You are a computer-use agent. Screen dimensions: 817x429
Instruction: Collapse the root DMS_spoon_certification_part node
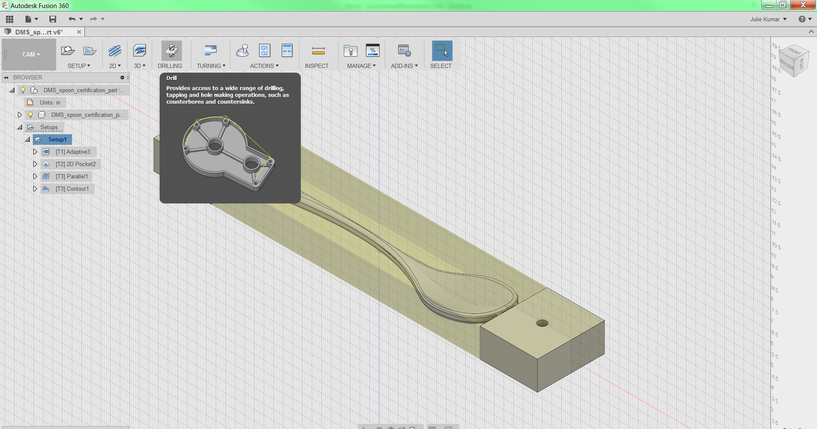click(12, 90)
